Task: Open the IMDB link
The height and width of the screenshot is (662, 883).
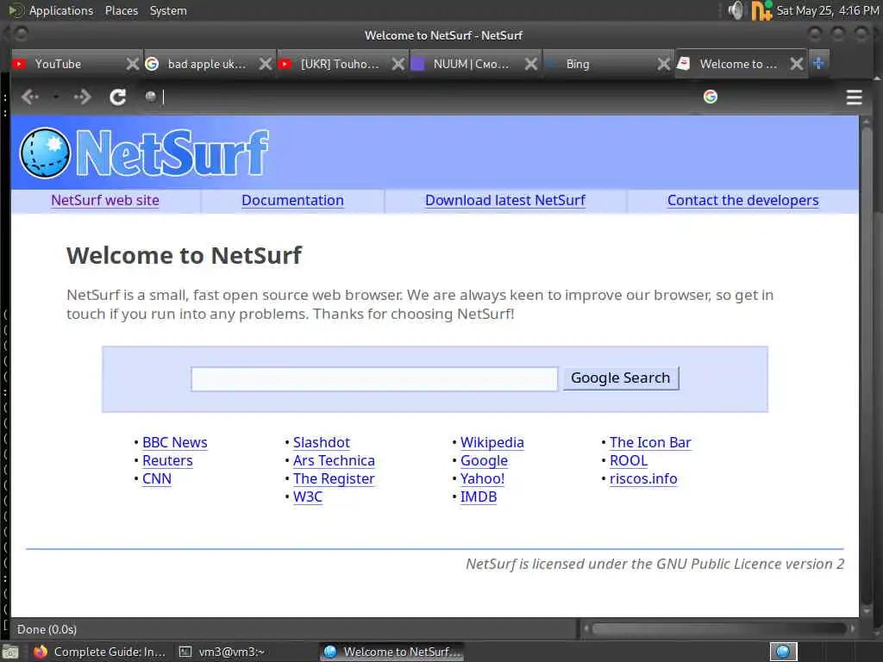Action: click(x=478, y=496)
